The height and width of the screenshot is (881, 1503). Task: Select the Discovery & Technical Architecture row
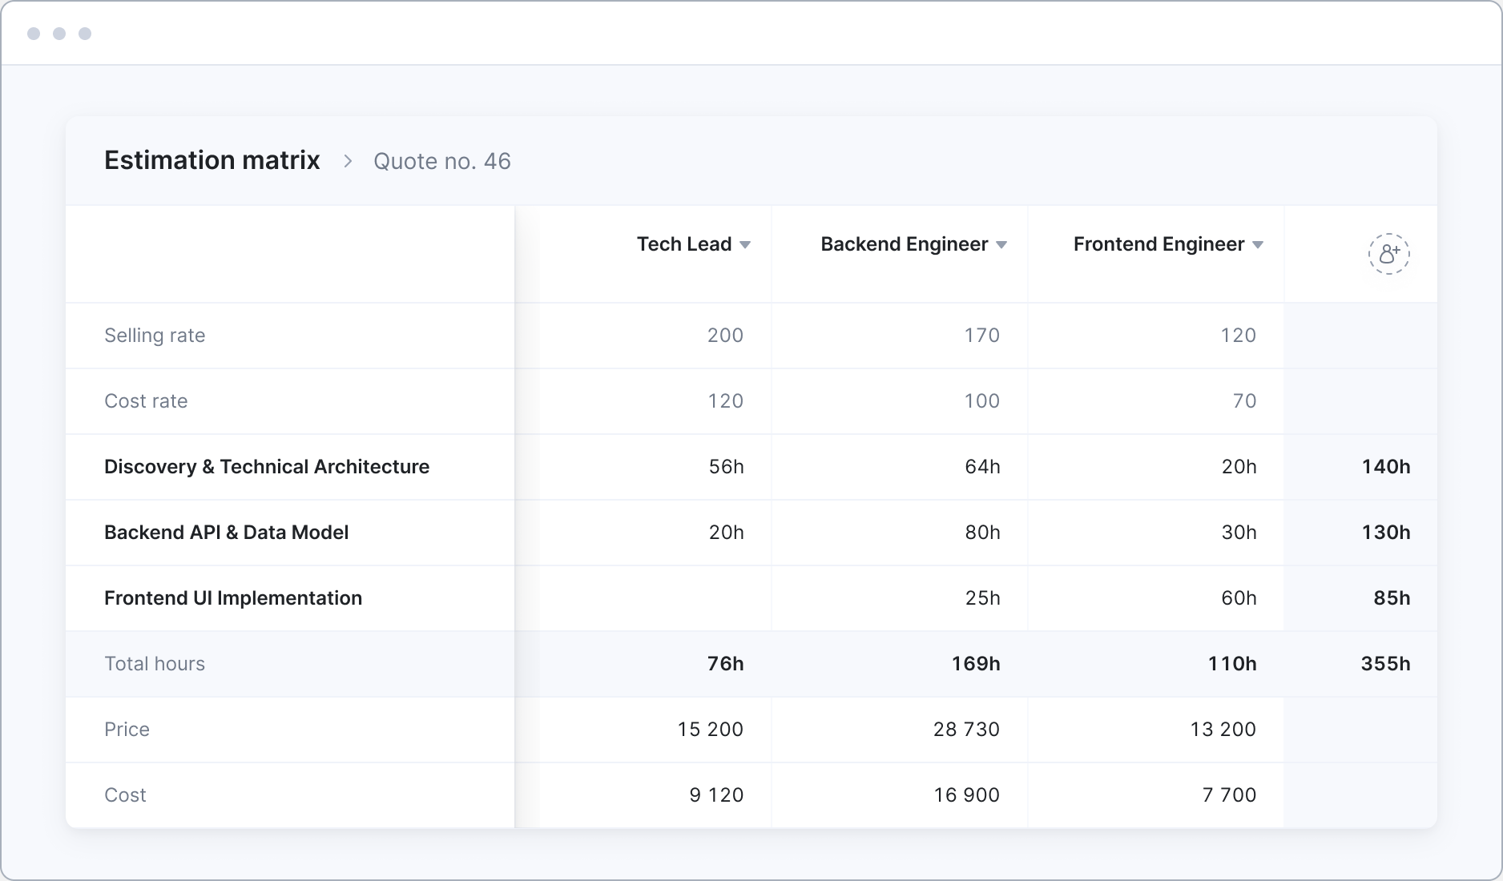[x=267, y=467]
